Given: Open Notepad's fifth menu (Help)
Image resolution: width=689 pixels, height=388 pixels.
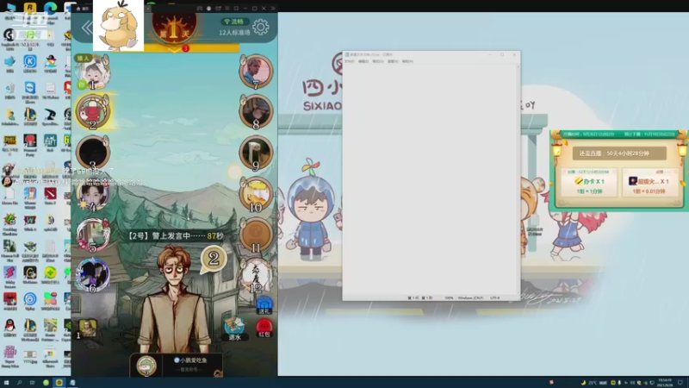Looking at the screenshot, I should tap(407, 61).
